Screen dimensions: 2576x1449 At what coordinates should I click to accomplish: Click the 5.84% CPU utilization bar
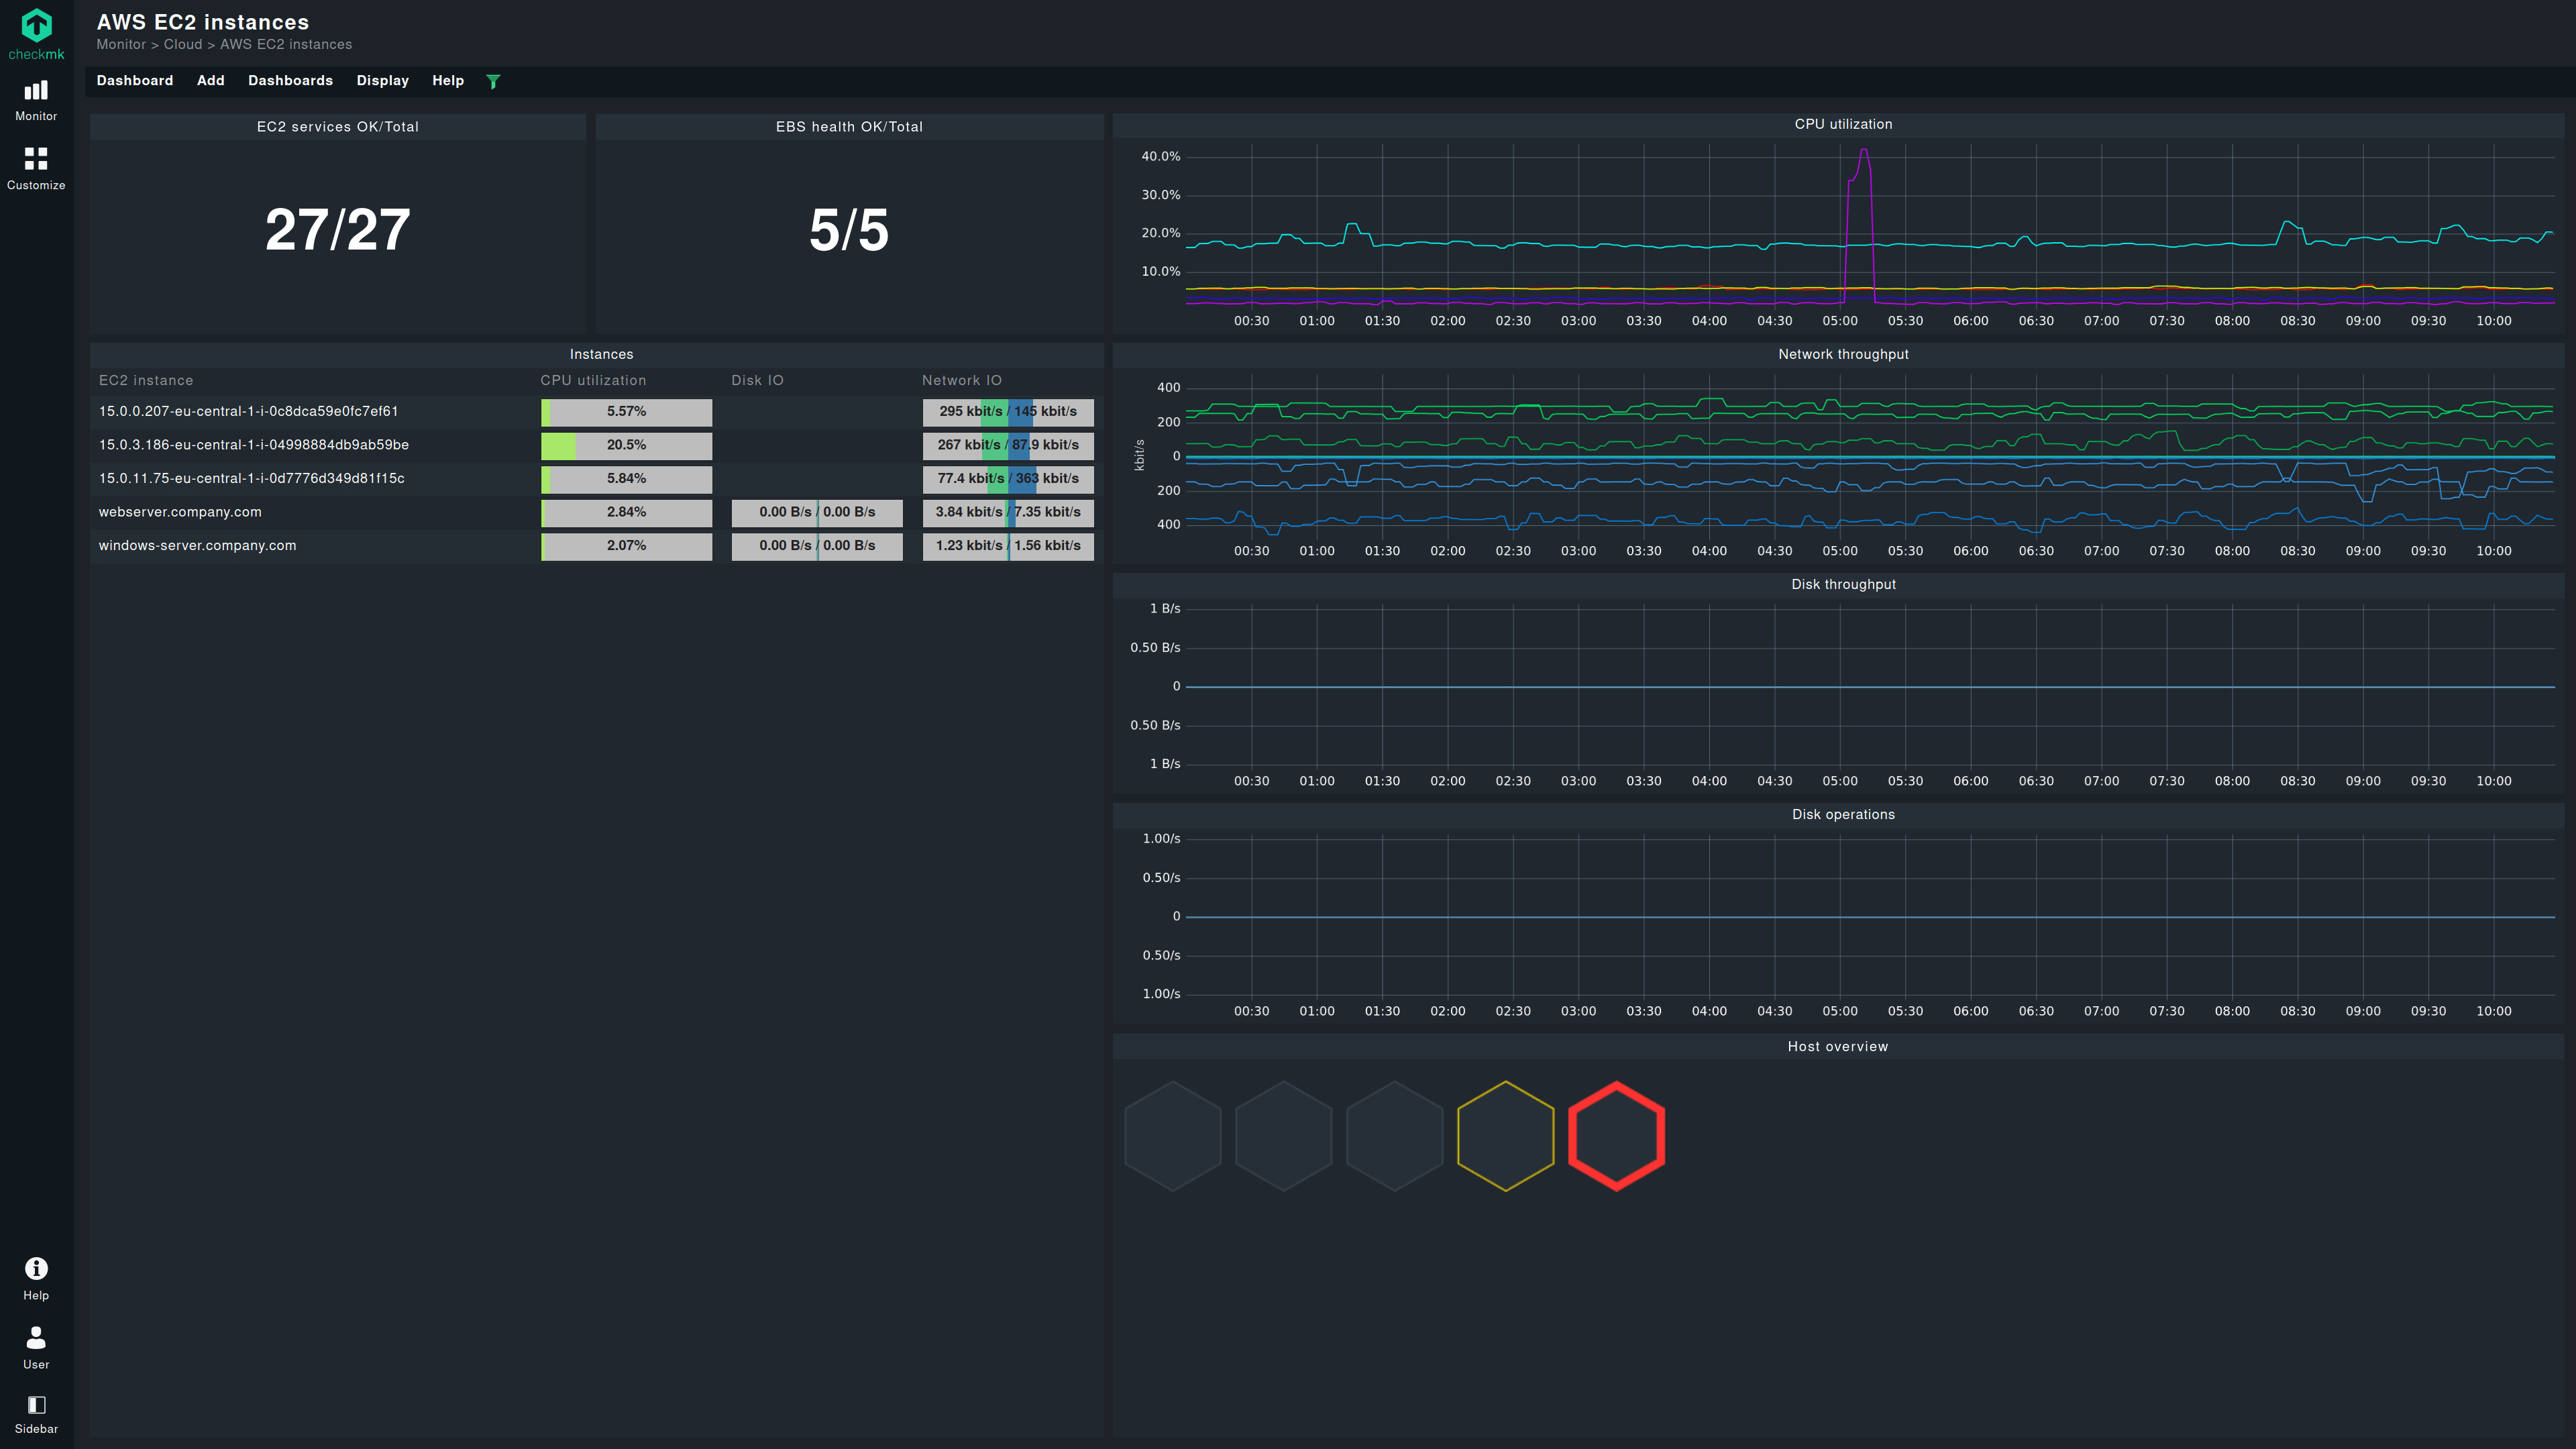627,479
